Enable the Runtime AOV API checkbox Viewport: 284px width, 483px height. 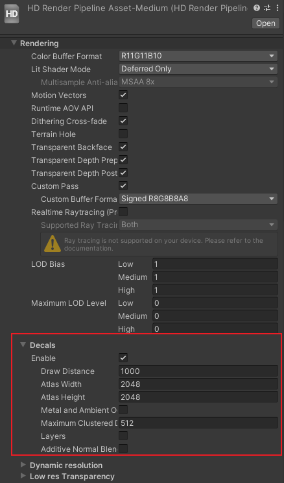(123, 108)
